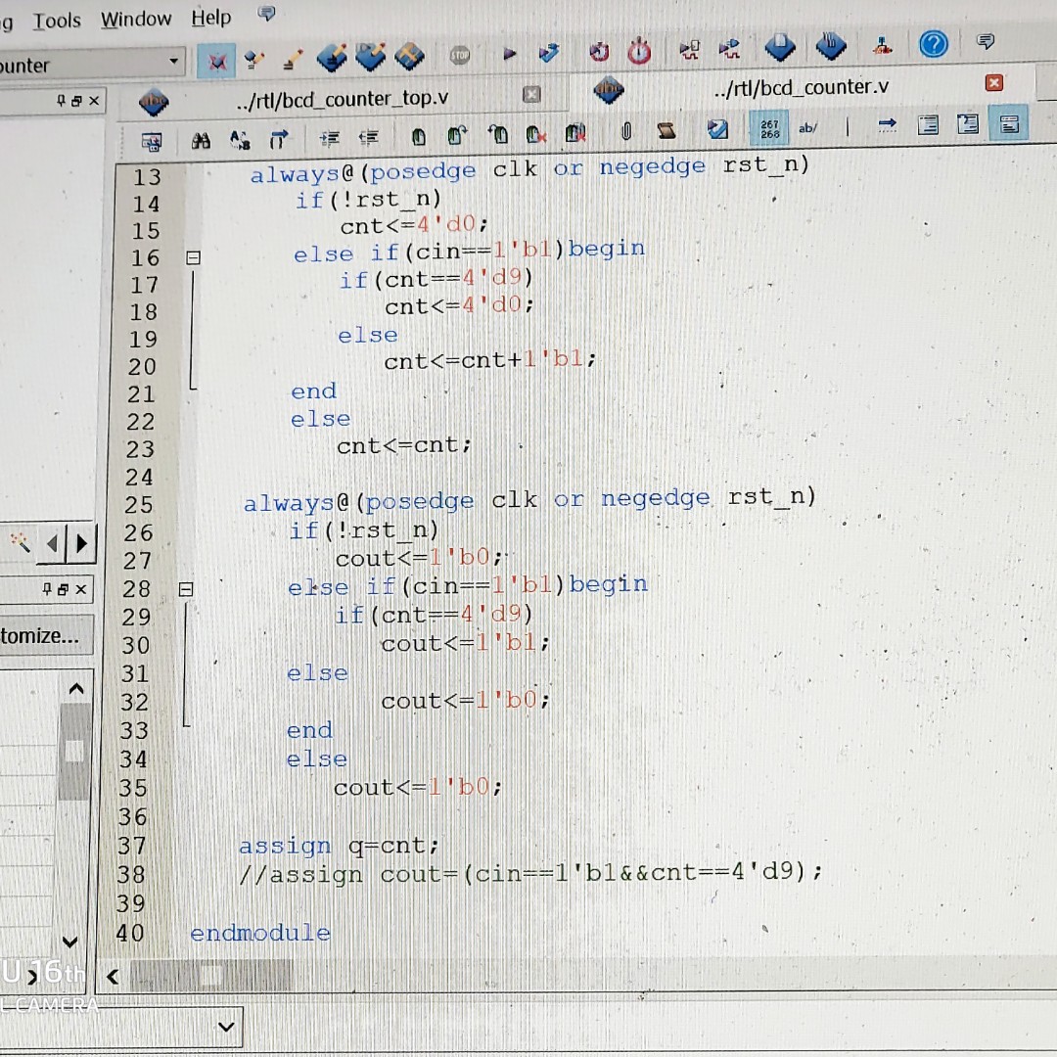This screenshot has height=1057, width=1057.
Task: Click the editor horizontal scroll left arrow
Action: [x=114, y=976]
